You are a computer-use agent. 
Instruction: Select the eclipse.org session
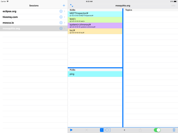click(x=34, y=11)
